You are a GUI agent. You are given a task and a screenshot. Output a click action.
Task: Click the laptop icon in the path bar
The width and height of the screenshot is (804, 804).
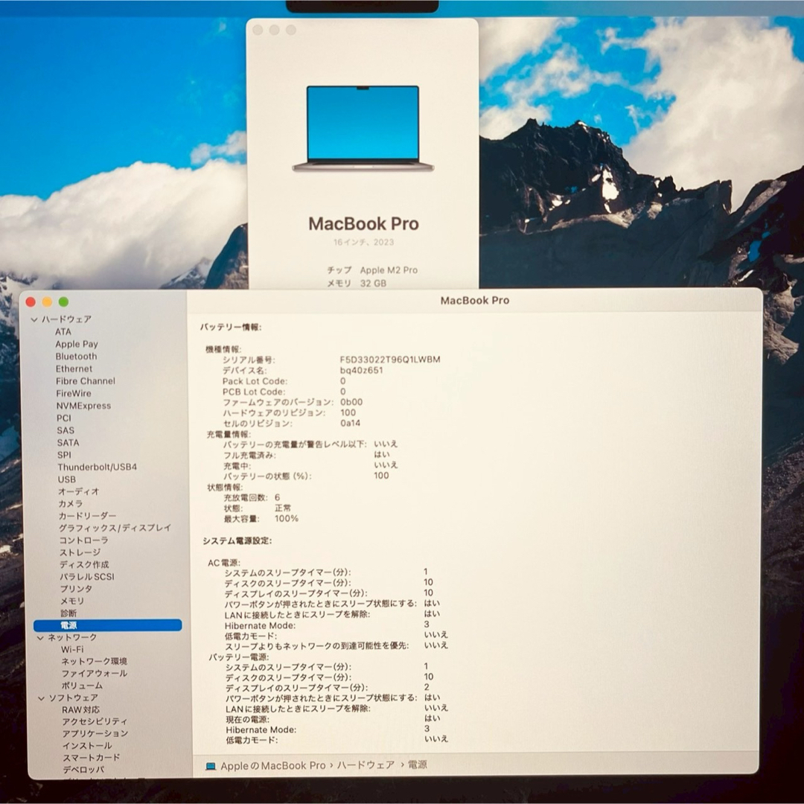[x=211, y=767]
